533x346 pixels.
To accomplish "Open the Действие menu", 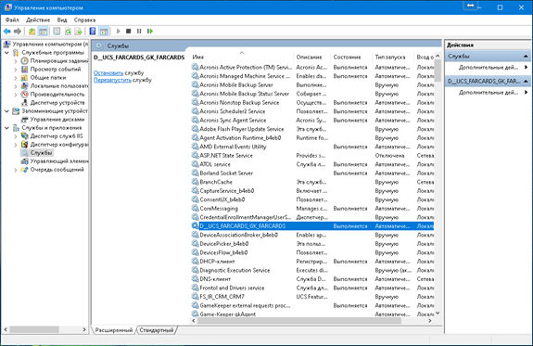I will [38, 20].
